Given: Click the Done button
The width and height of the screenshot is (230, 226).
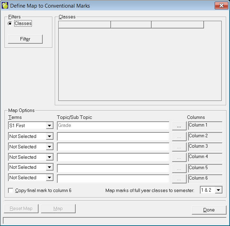Looking at the screenshot, I should [x=209, y=210].
